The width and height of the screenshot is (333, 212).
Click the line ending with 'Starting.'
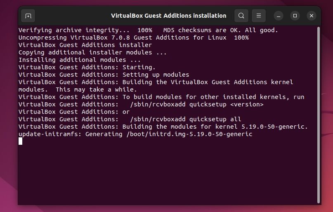pyautogui.click(x=87, y=67)
